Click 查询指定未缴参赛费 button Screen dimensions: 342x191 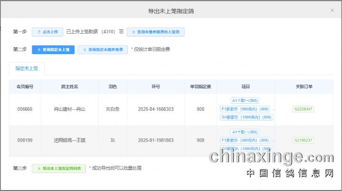click(x=103, y=49)
